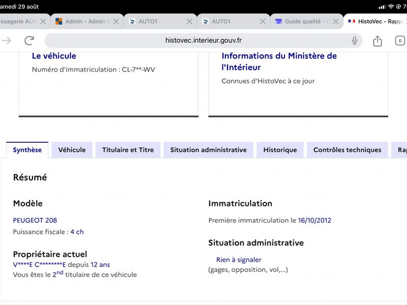Click Informations du Ministère de l'Intérieur heading

pos(279,62)
